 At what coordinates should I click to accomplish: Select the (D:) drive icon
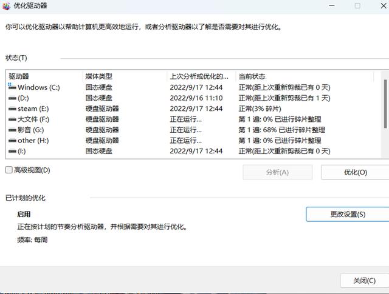click(x=12, y=98)
